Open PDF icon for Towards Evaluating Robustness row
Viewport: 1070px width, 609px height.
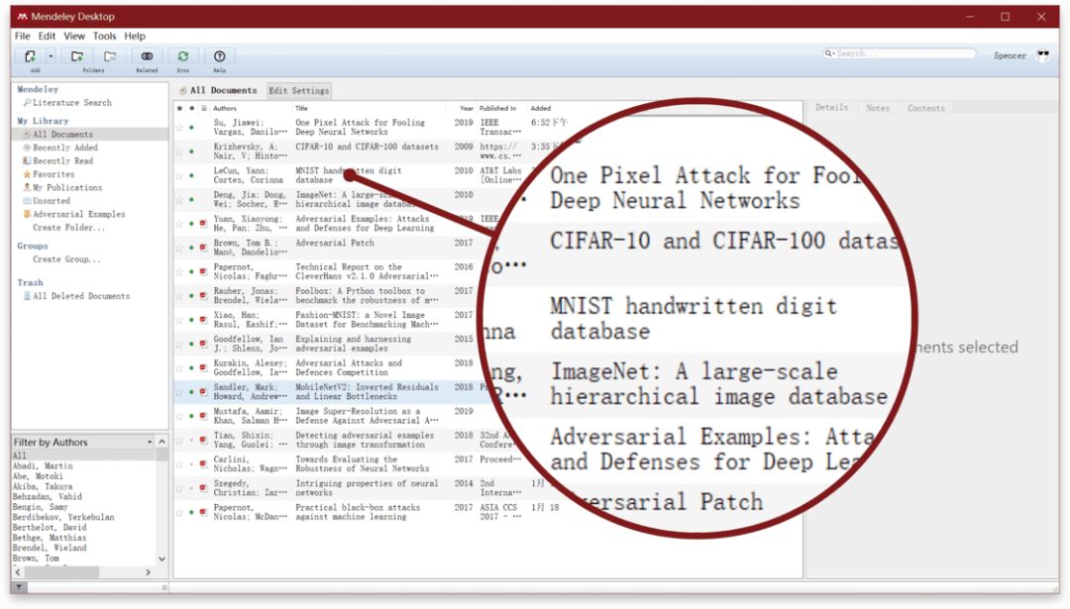pyautogui.click(x=203, y=463)
